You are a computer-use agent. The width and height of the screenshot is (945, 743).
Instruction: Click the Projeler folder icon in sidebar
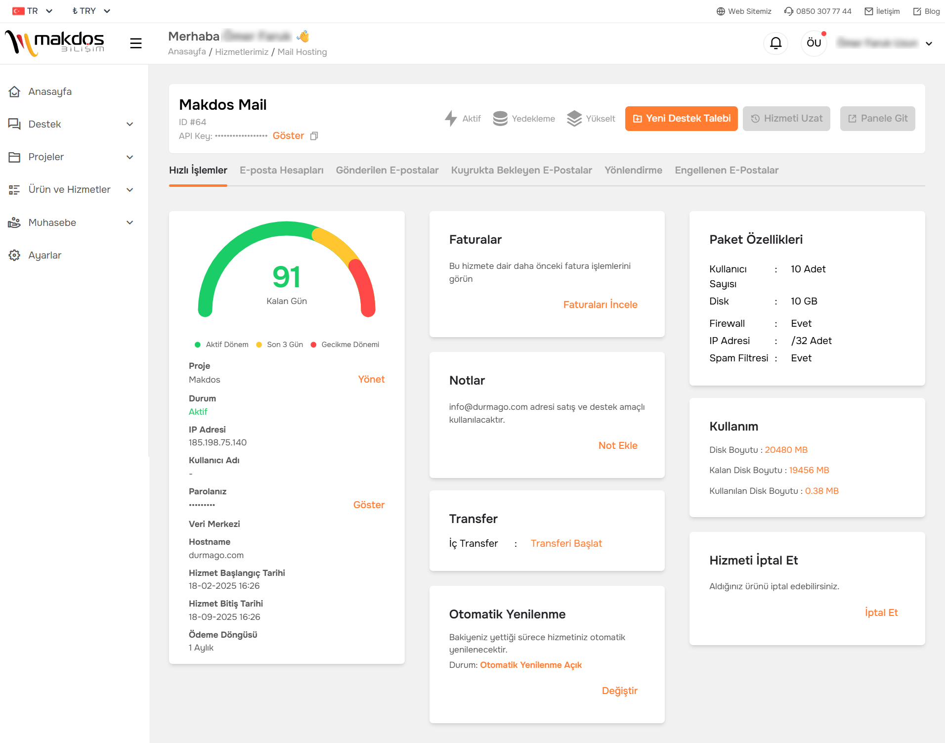coord(14,157)
